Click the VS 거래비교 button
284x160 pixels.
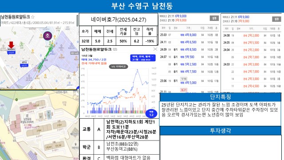coord(118,67)
